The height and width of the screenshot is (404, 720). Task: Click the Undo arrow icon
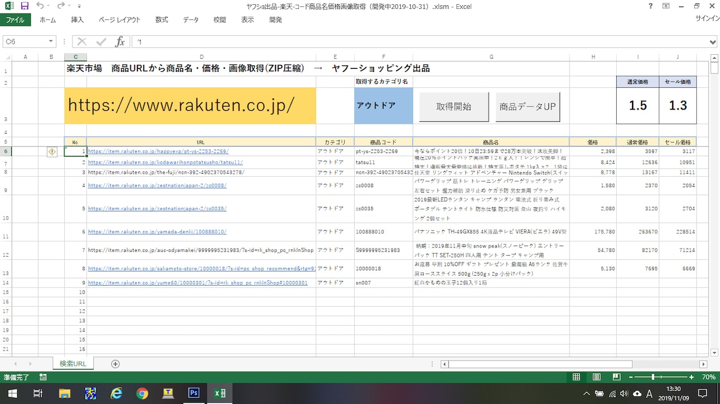click(x=39, y=6)
